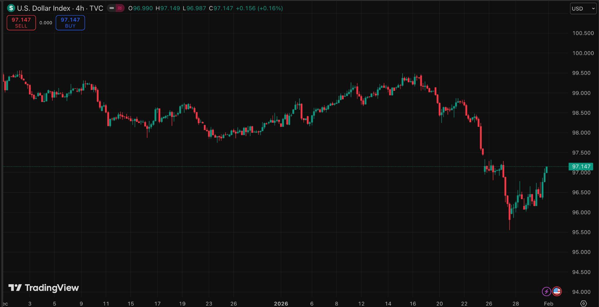
Task: Click the close value C97.147 in the header
Action: tap(221, 8)
